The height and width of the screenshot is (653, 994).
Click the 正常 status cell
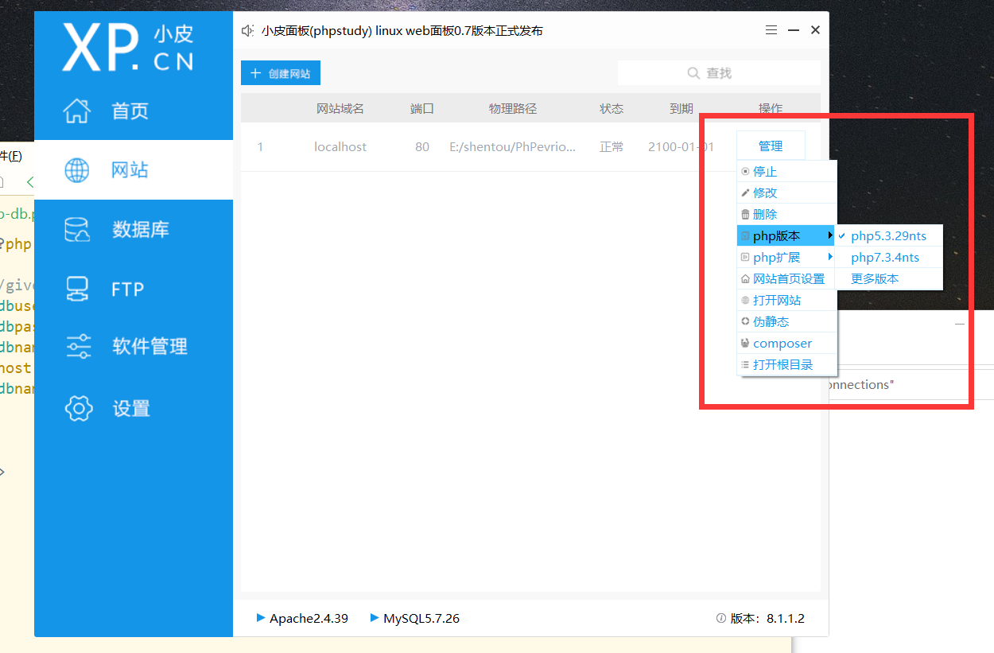[612, 147]
